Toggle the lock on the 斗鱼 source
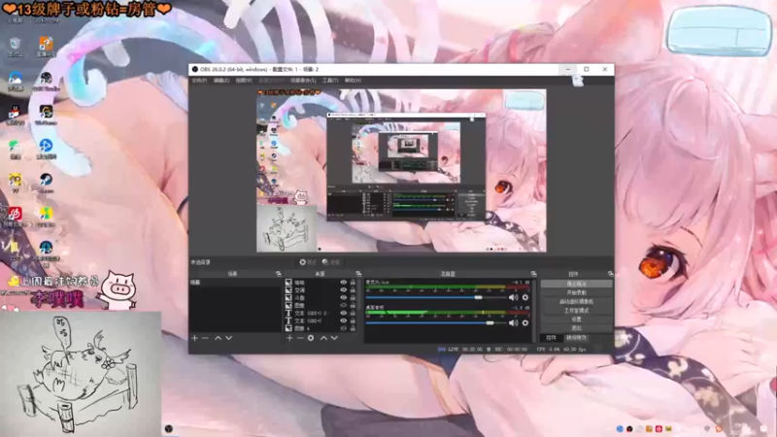This screenshot has height=437, width=777. pyautogui.click(x=353, y=298)
